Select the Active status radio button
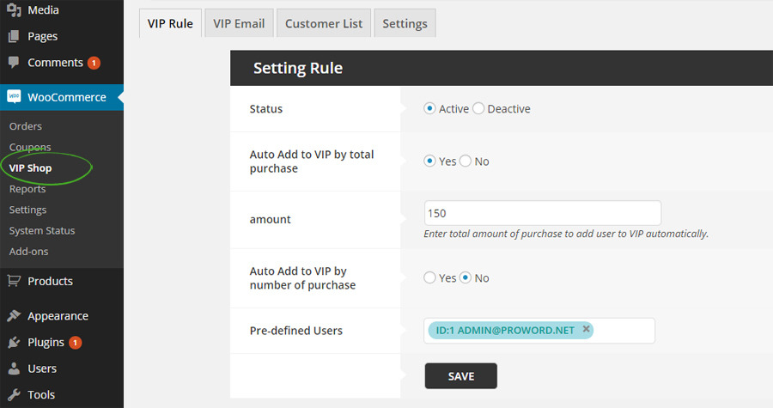 click(429, 109)
